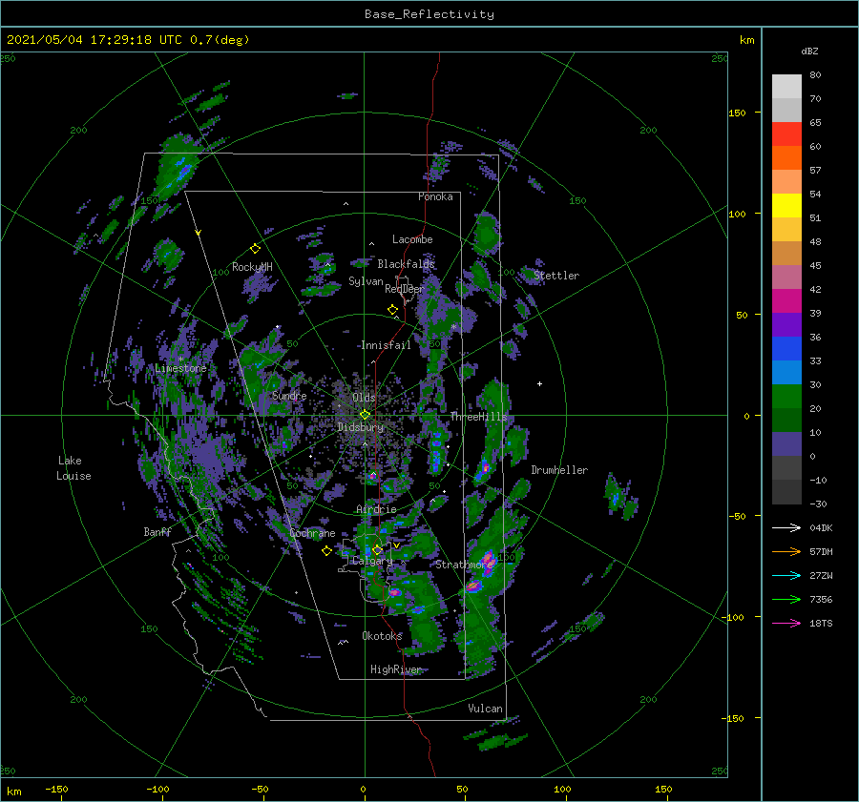Click the cyan 27ZW arrow in legend
This screenshot has width=859, height=802.
[x=786, y=575]
